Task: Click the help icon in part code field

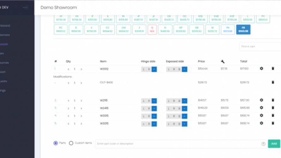Action: click(263, 144)
